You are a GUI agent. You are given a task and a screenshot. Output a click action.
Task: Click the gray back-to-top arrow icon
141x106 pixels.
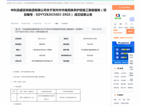coord(131,80)
